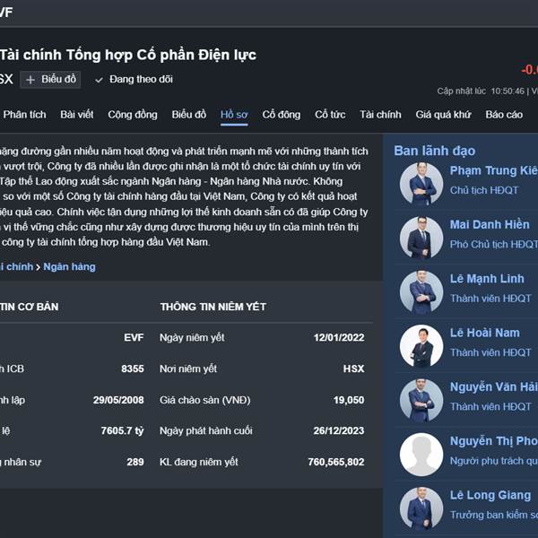
Task: Click Nguyễn Văn Hải's avatar photo
Action: (421, 400)
